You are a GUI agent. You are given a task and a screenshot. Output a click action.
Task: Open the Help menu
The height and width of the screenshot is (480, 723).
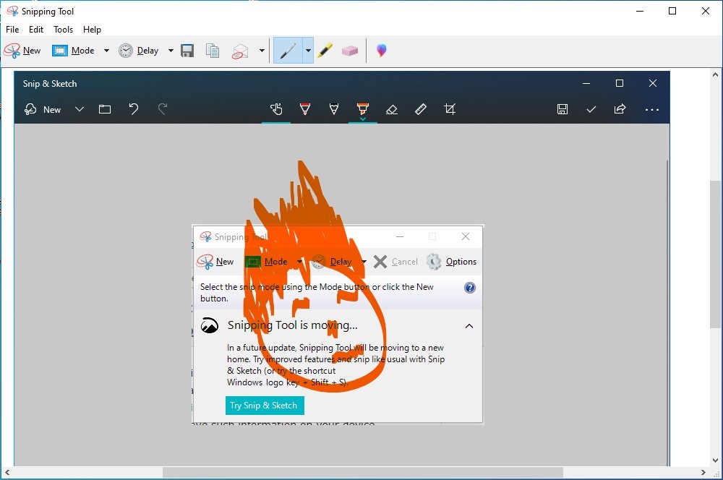(92, 30)
